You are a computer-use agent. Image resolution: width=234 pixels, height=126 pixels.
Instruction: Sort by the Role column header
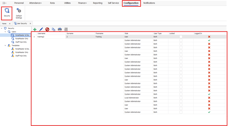[x=138, y=33]
